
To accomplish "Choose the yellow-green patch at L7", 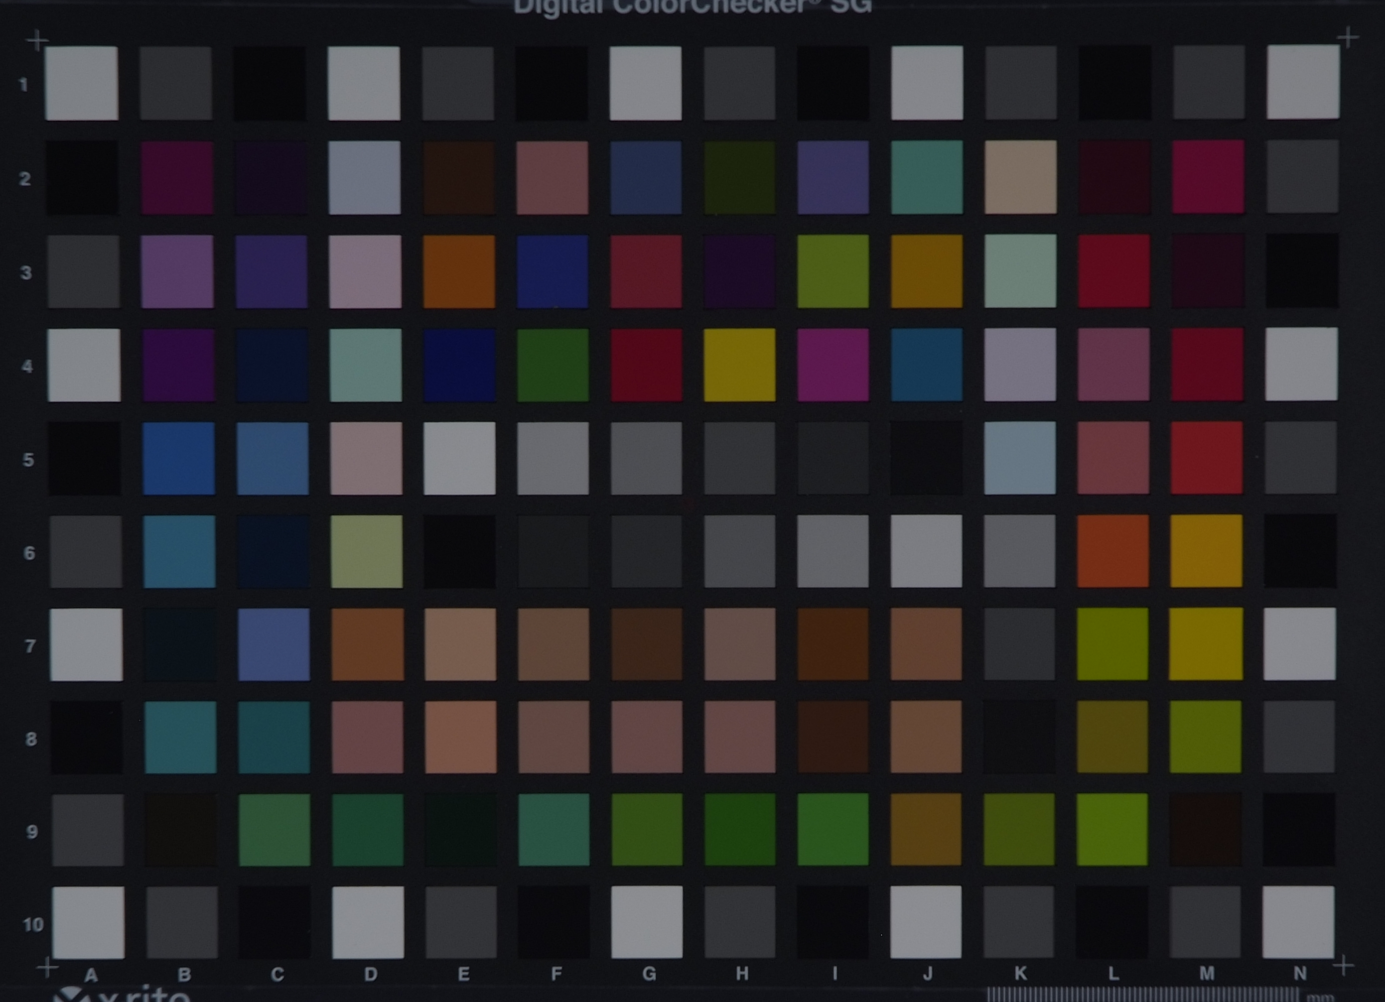I will [x=1112, y=643].
